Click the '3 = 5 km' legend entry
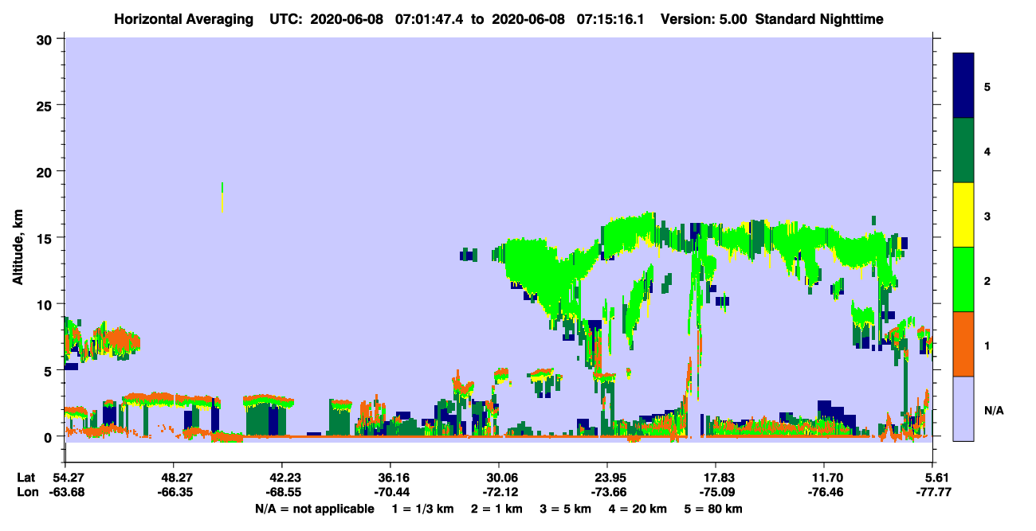The height and width of the screenshot is (531, 1036). pyautogui.click(x=566, y=509)
